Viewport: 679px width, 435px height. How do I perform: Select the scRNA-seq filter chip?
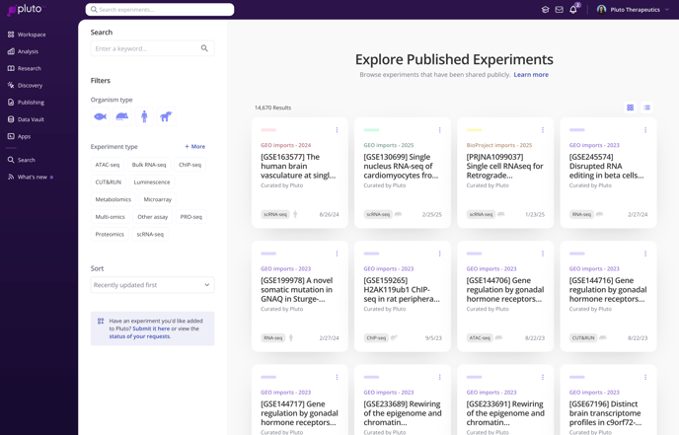(x=150, y=234)
